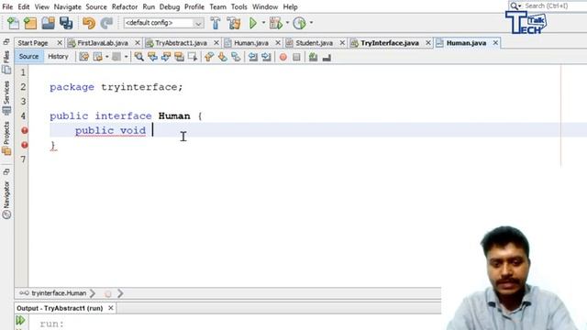
Task: Click the Shift Line Left icon
Action: tap(253, 57)
